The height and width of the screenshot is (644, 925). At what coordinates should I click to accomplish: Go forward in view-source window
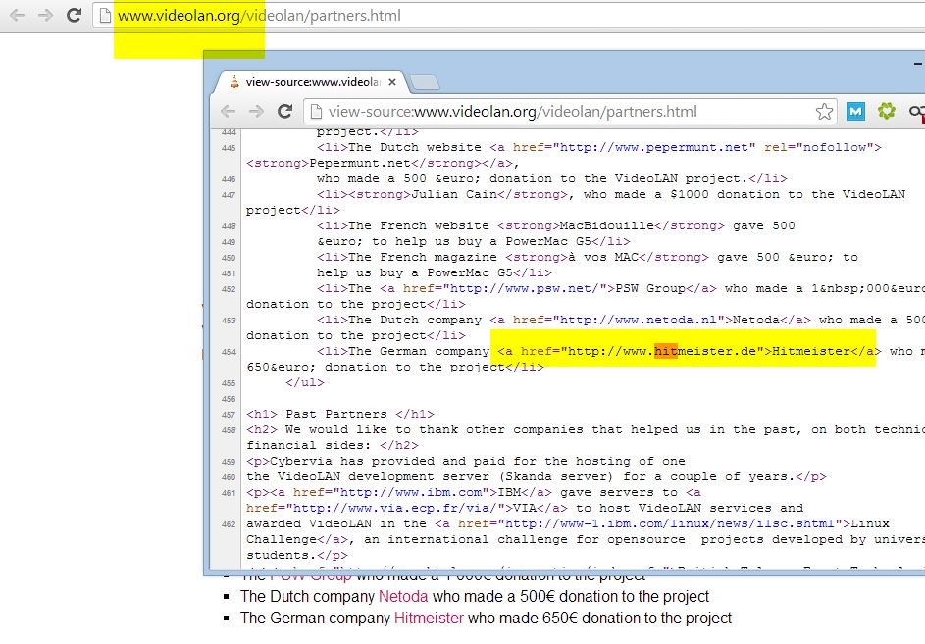pyautogui.click(x=256, y=111)
